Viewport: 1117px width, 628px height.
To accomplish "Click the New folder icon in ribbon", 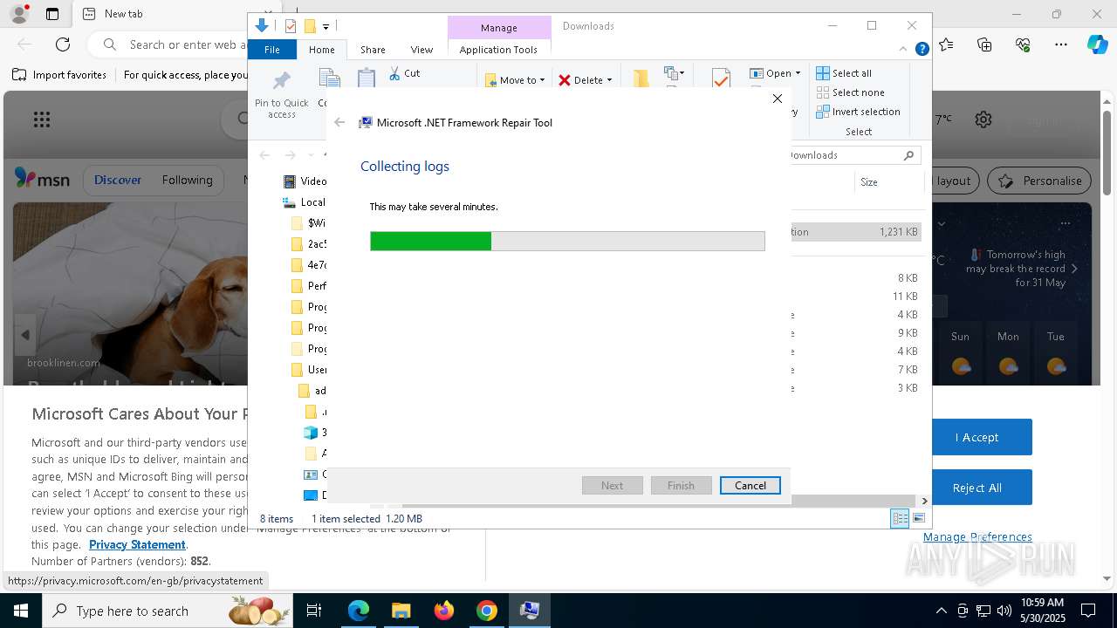I will [641, 78].
